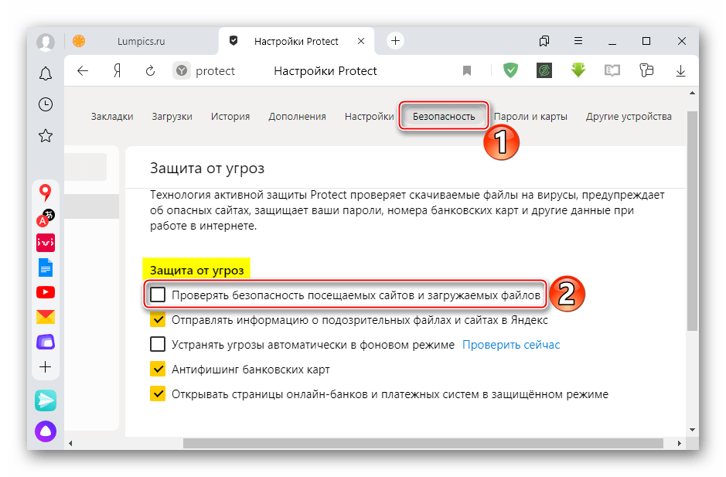Open Yandex Maps pin icon
This screenshot has height=477, width=726.
click(45, 193)
